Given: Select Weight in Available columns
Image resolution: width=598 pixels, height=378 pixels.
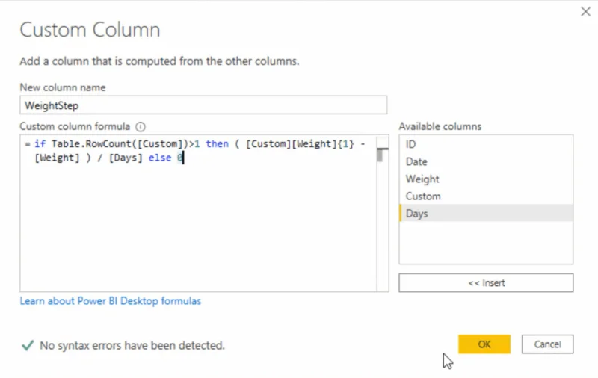Looking at the screenshot, I should point(486,179).
